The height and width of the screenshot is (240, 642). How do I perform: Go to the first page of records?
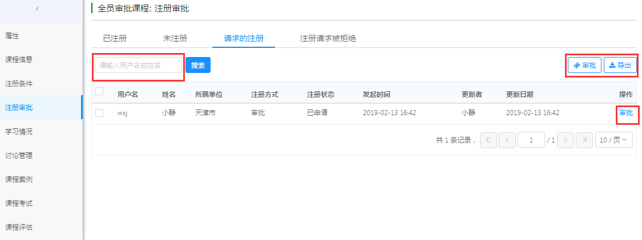488,140
